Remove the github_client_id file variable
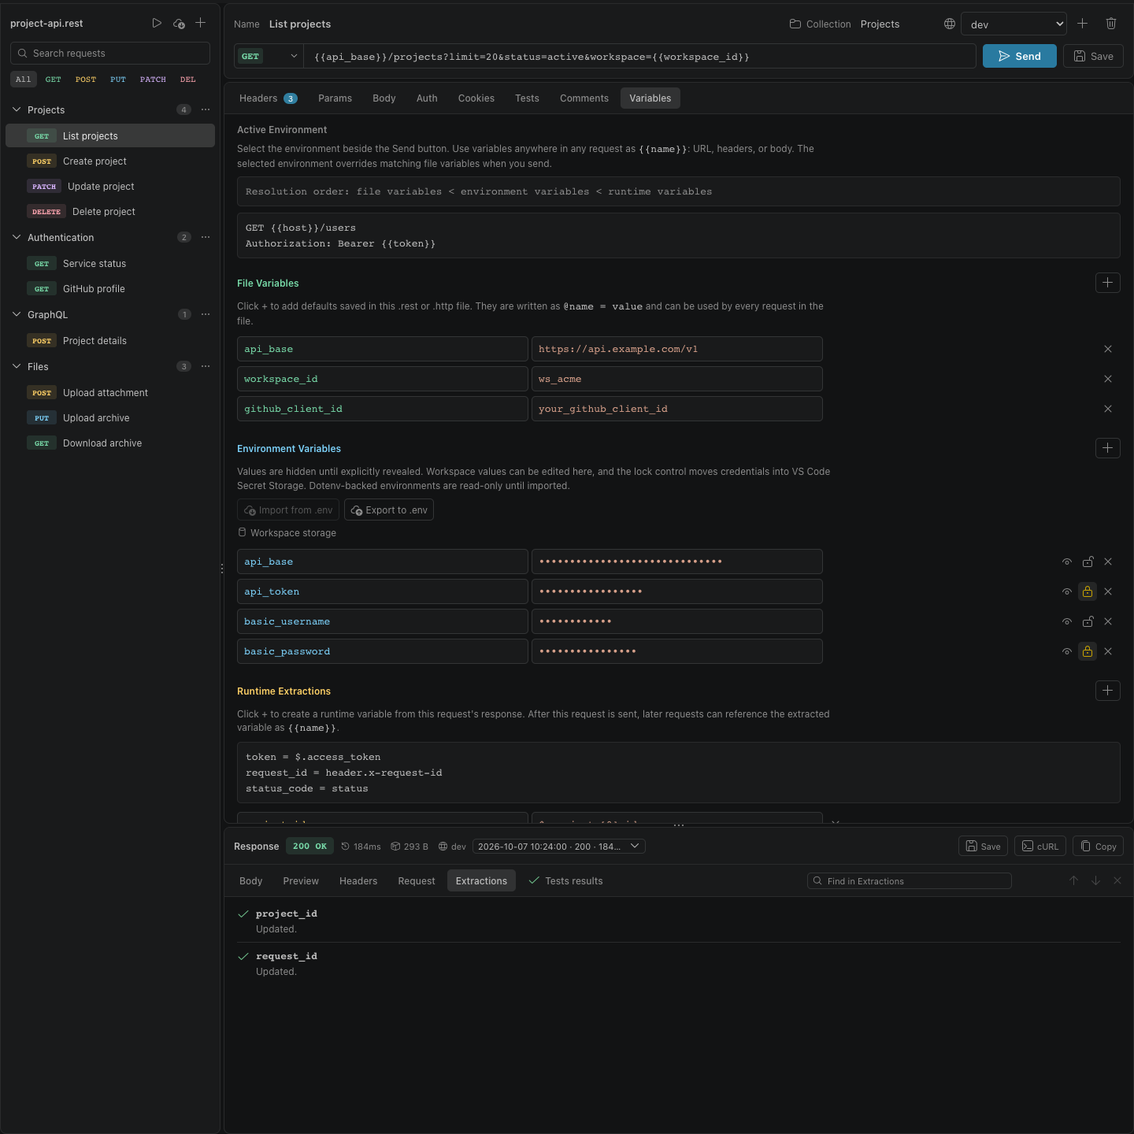The height and width of the screenshot is (1134, 1134). (1108, 409)
